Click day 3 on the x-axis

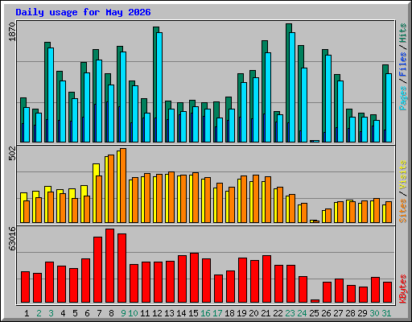(x=51, y=313)
